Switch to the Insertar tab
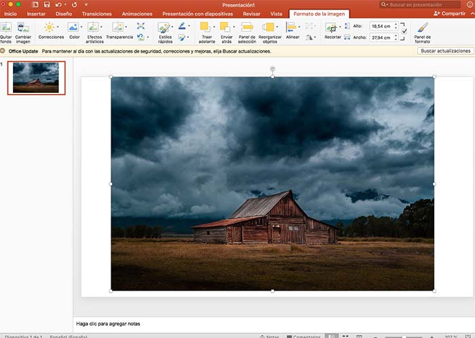The width and height of the screenshot is (475, 338). pyautogui.click(x=36, y=14)
